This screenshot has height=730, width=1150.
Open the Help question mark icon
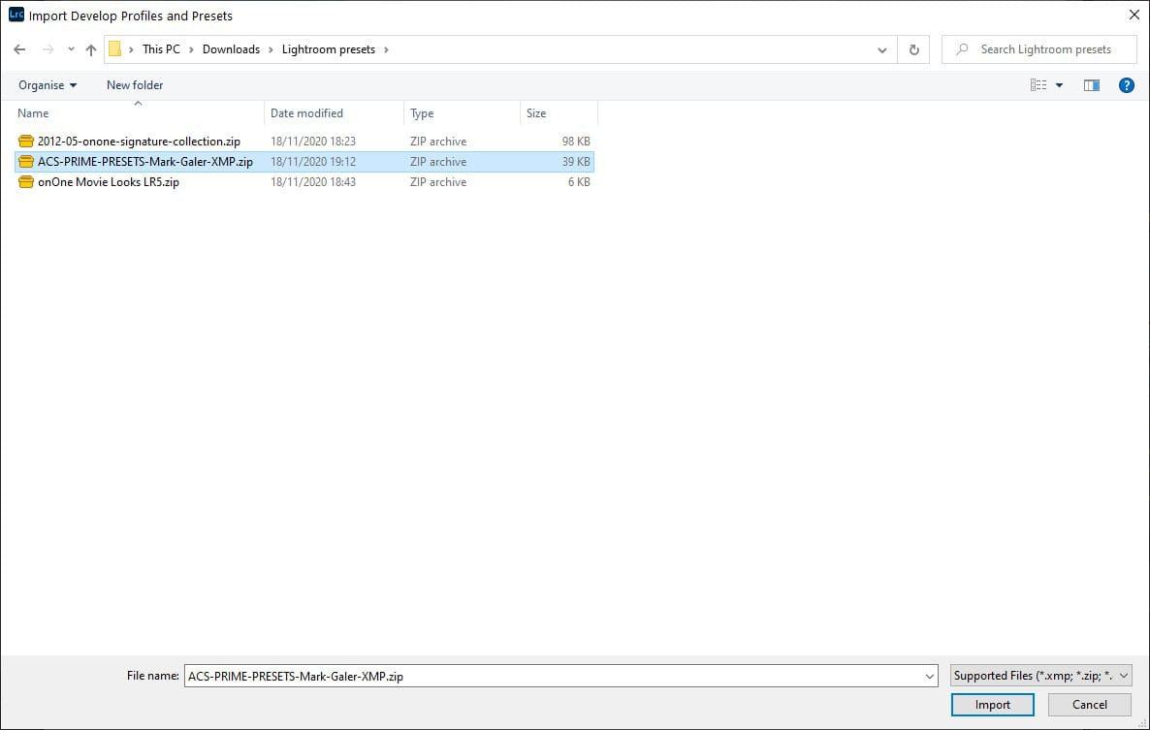click(x=1126, y=85)
